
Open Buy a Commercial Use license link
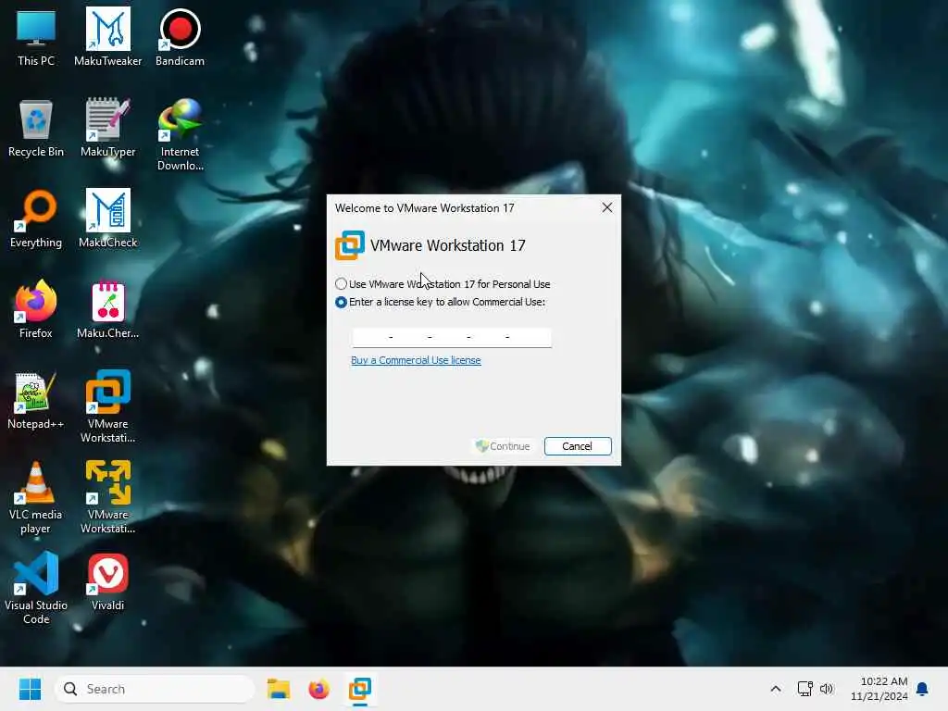point(416,360)
